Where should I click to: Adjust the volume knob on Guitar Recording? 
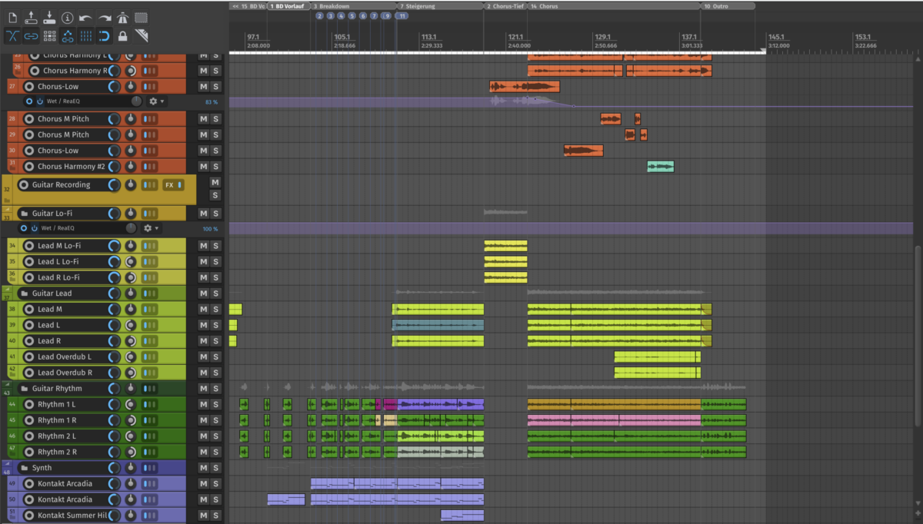[x=114, y=184]
